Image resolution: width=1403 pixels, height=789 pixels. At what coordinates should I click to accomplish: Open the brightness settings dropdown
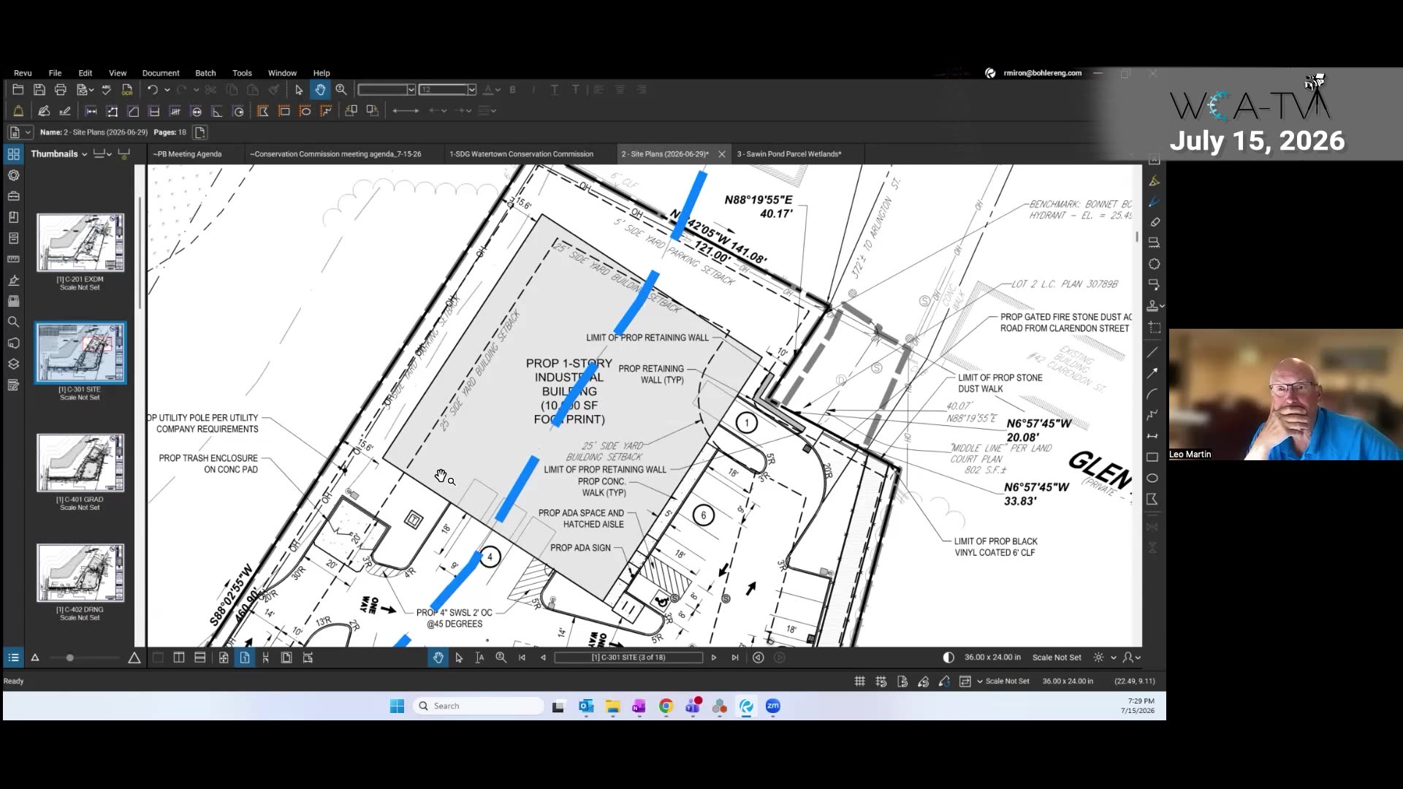[x=1114, y=658]
